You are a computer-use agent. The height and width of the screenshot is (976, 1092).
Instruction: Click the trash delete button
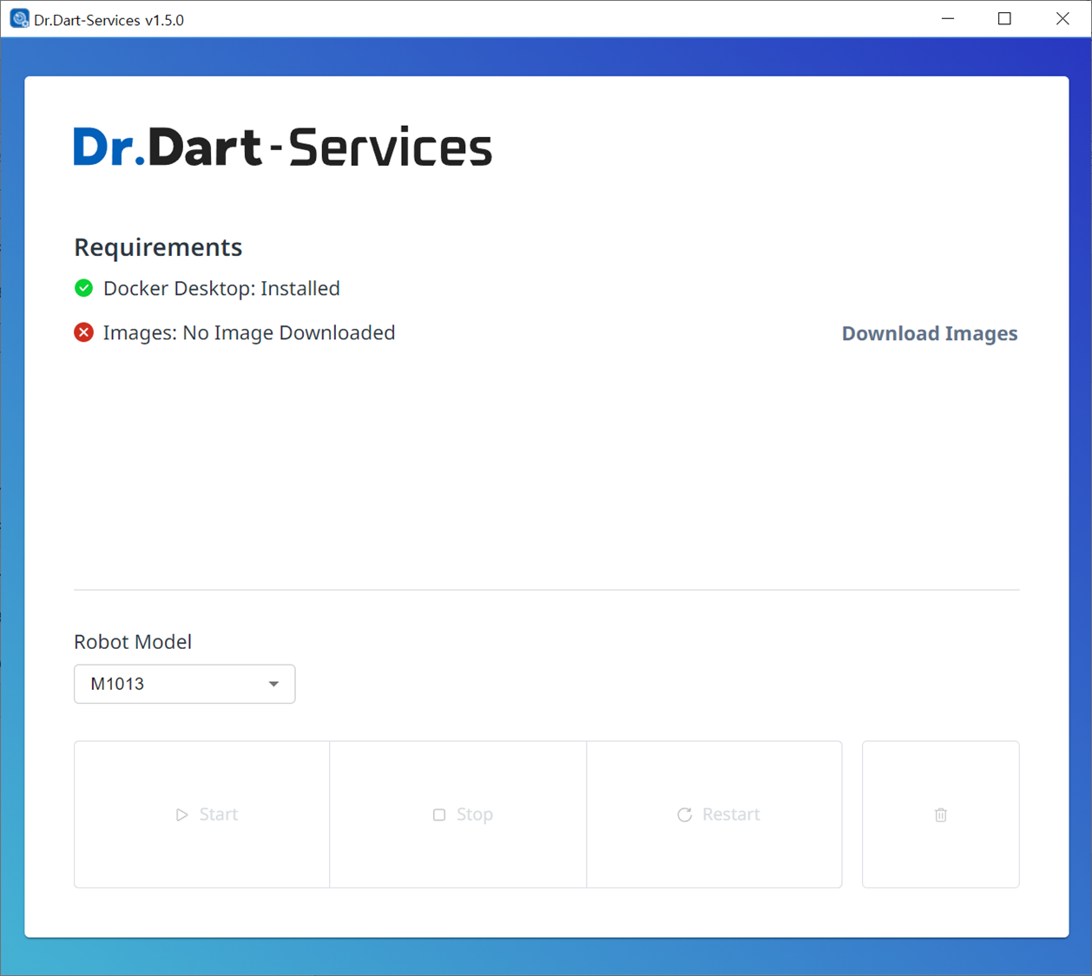pos(940,814)
